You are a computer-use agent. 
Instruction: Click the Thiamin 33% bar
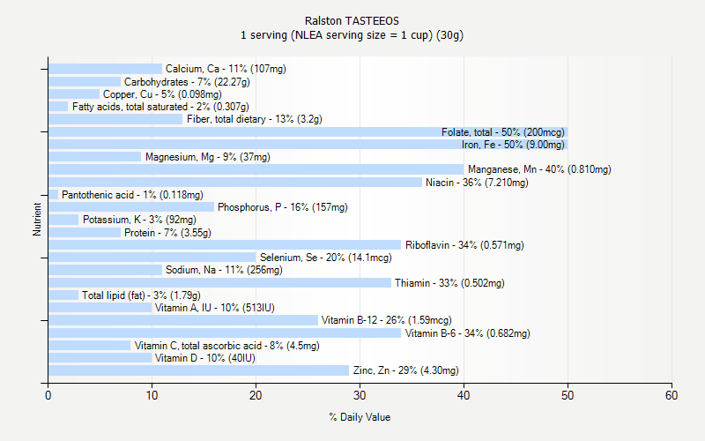[219, 283]
